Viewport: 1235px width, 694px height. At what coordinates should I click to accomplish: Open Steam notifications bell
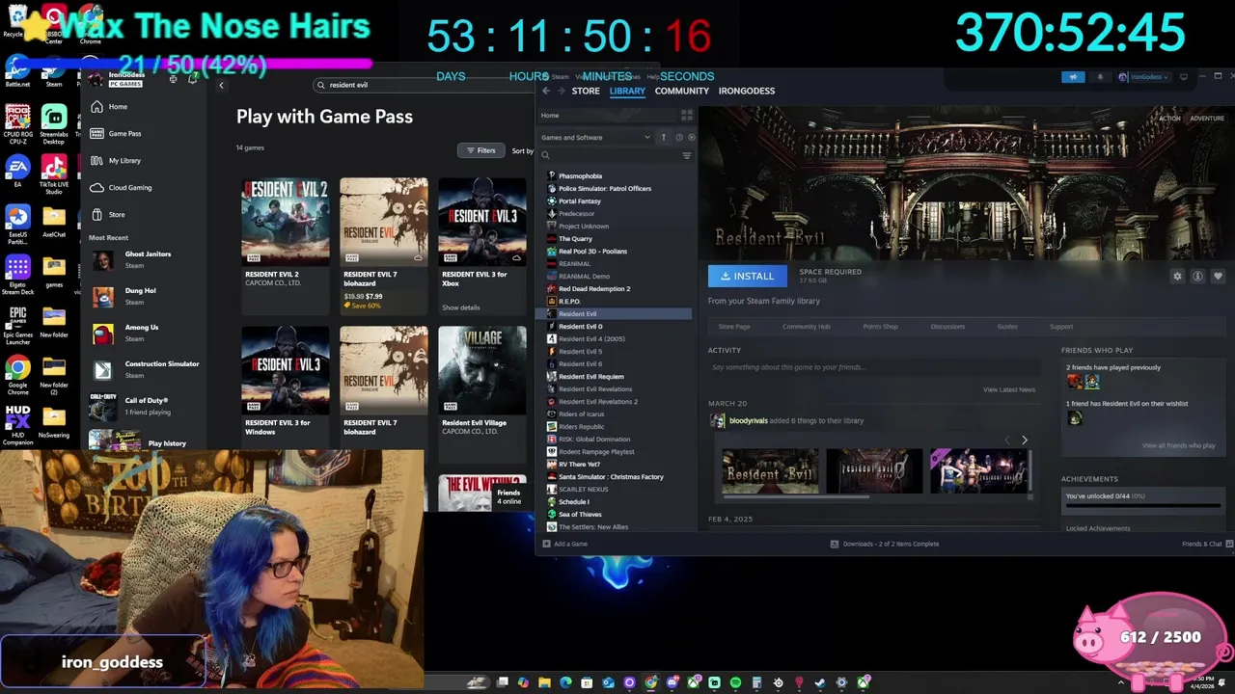tap(1100, 77)
